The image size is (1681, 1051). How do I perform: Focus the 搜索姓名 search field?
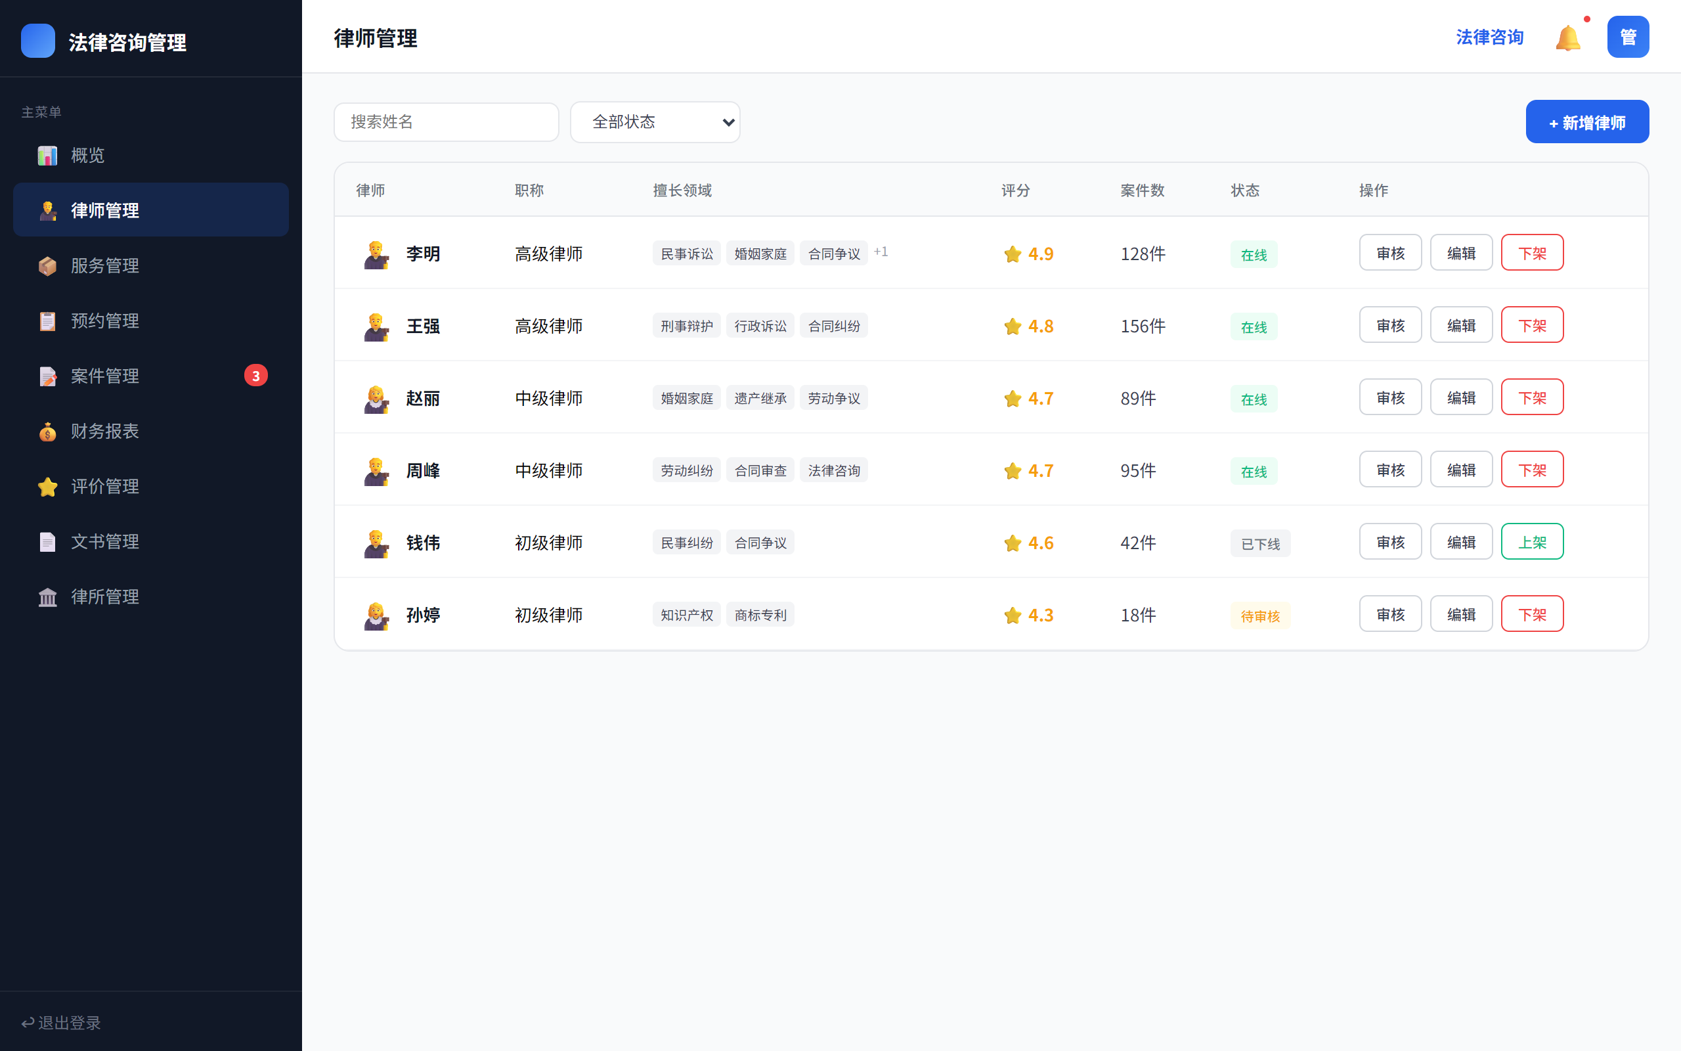click(x=446, y=122)
